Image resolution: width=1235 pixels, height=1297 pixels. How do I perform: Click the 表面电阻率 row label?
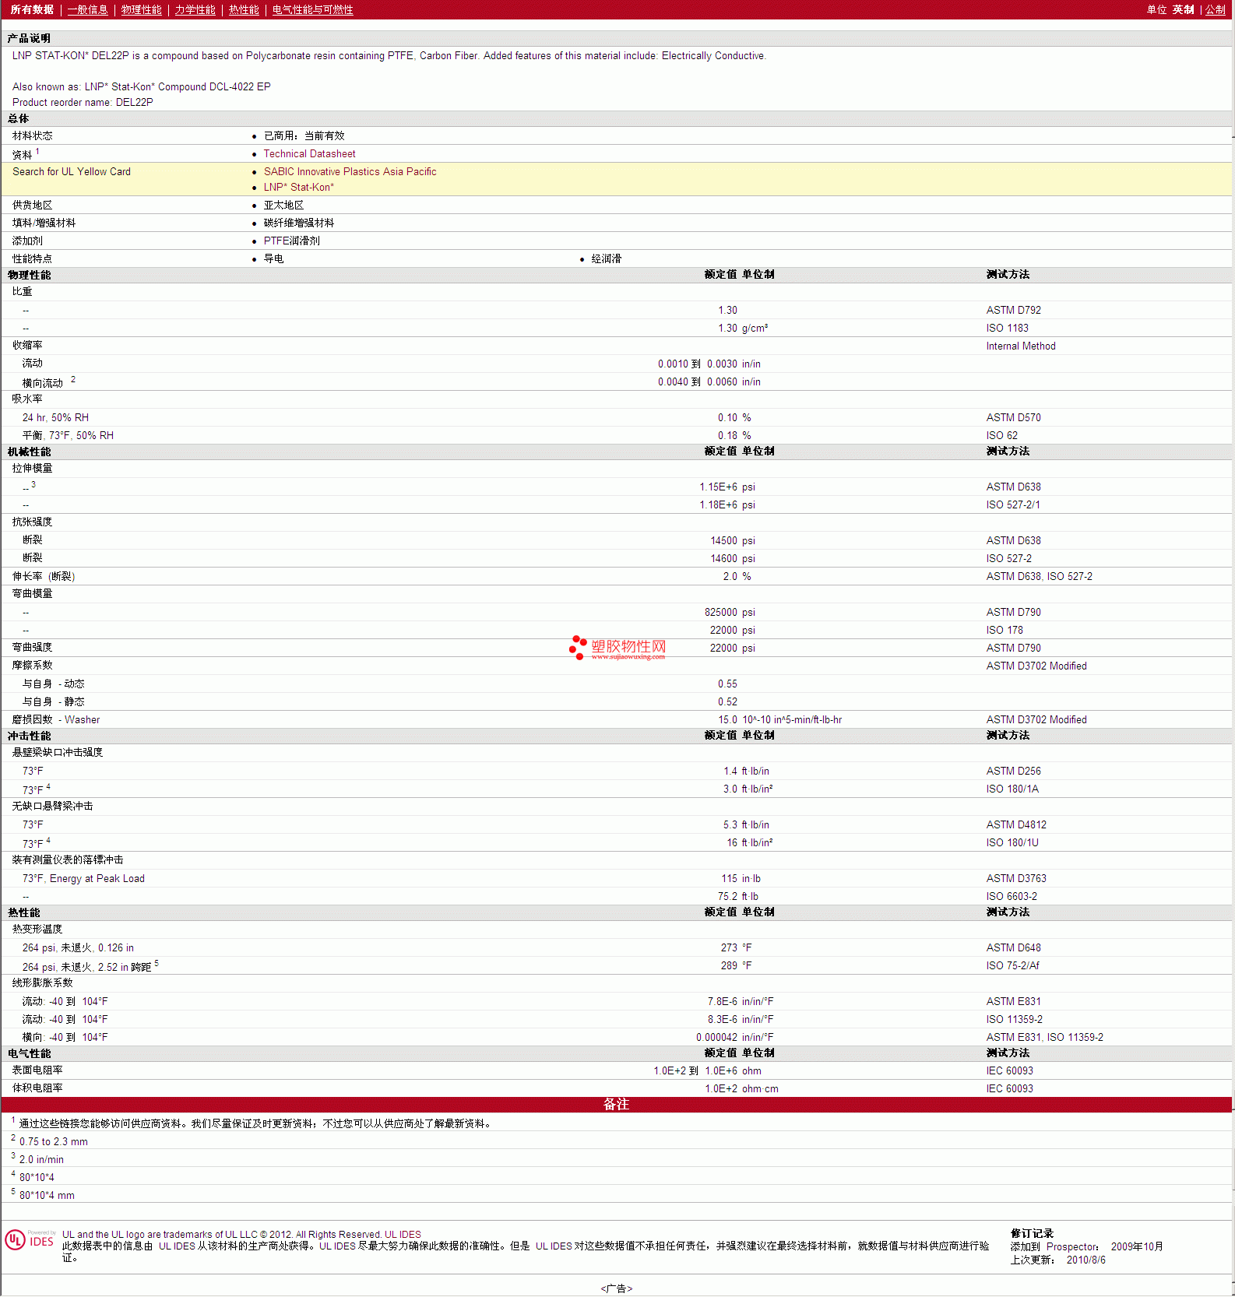click(x=37, y=1071)
